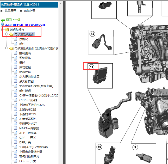
Task: Click the page icon next to 启动过程
Action: (16, 67)
